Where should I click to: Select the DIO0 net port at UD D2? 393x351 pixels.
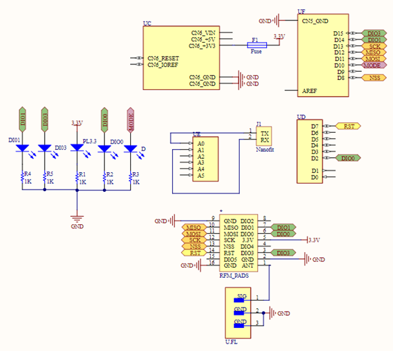[348, 158]
